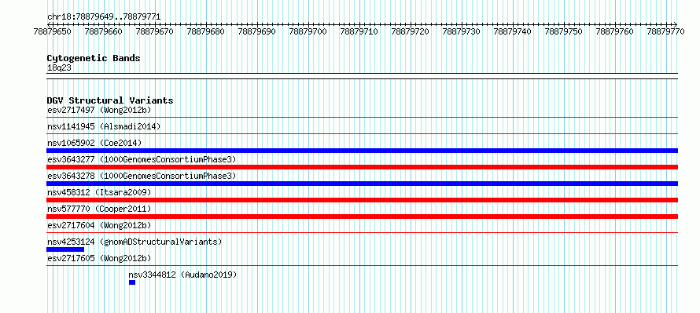Click ruler position 78879690

pyautogui.click(x=256, y=31)
